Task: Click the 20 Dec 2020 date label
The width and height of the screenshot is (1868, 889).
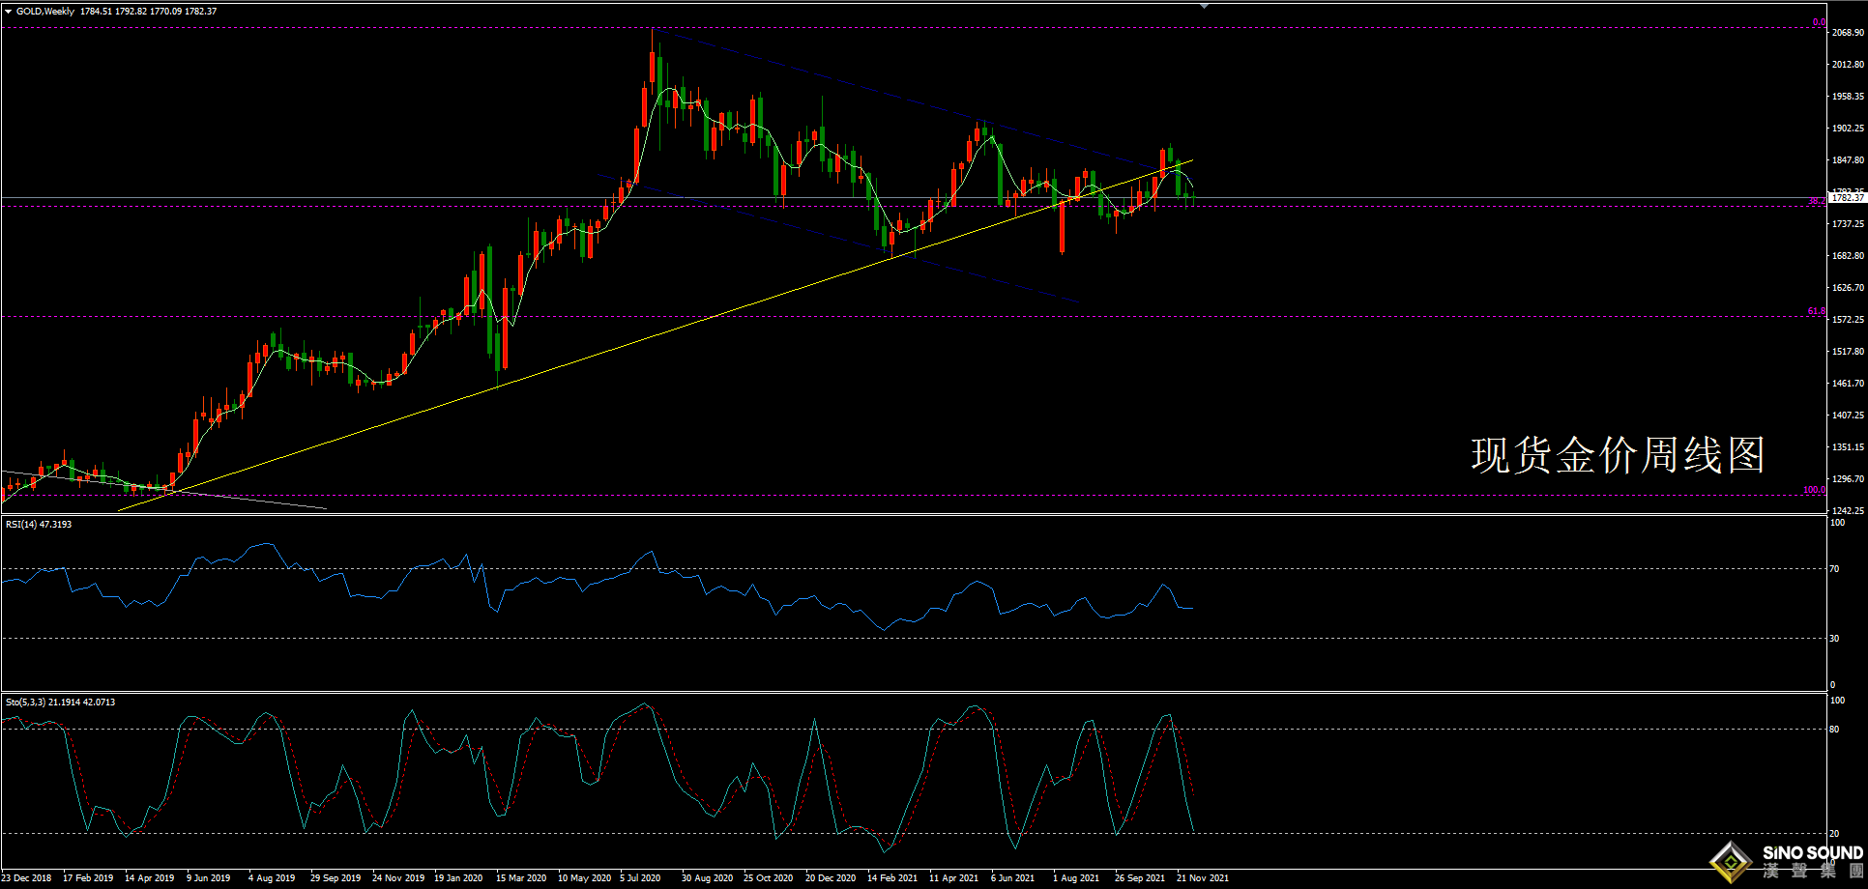Action: [x=831, y=878]
